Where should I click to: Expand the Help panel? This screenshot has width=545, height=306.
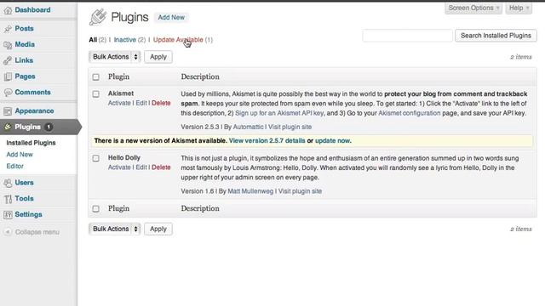[x=519, y=8]
